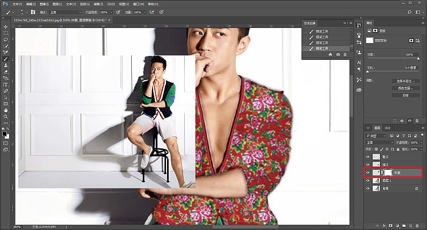Viewport: 427px width, 230px height.
Task: Select the Clone Stamp tool
Action: (x=5, y=66)
